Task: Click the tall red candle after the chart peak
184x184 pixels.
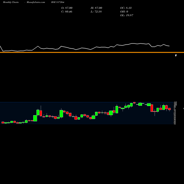Action: [x=152, y=108]
